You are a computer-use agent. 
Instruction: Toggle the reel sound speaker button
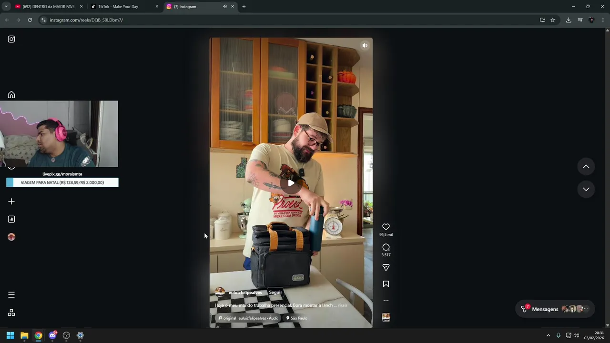365,46
